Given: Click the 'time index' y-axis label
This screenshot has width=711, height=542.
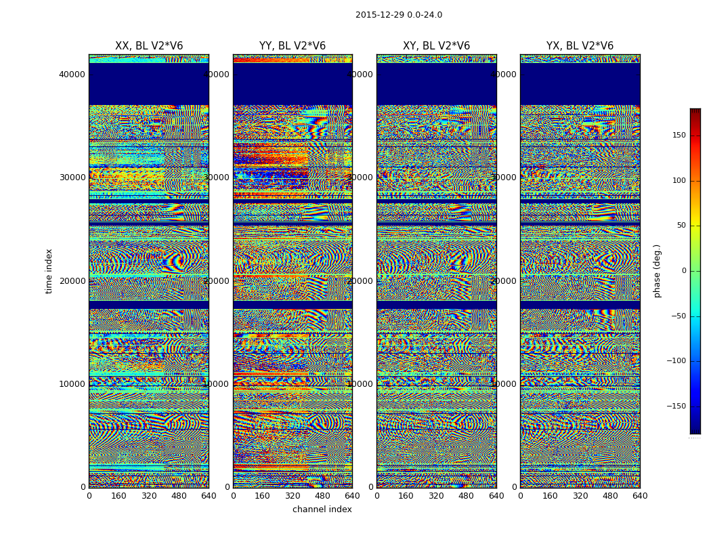Looking at the screenshot, I should point(49,271).
